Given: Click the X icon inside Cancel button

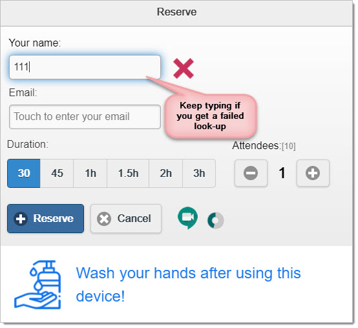Looking at the screenshot, I should tap(104, 218).
